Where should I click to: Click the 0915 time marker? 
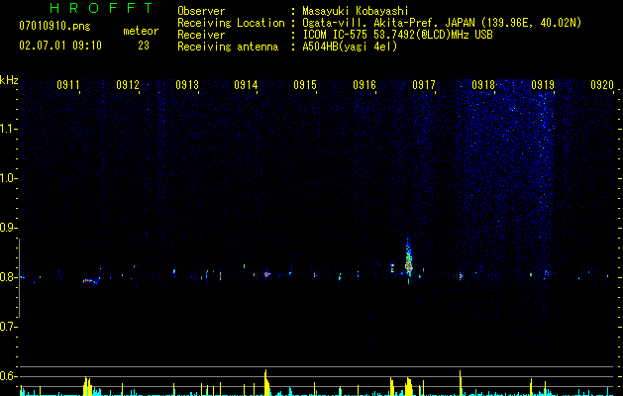coord(305,85)
